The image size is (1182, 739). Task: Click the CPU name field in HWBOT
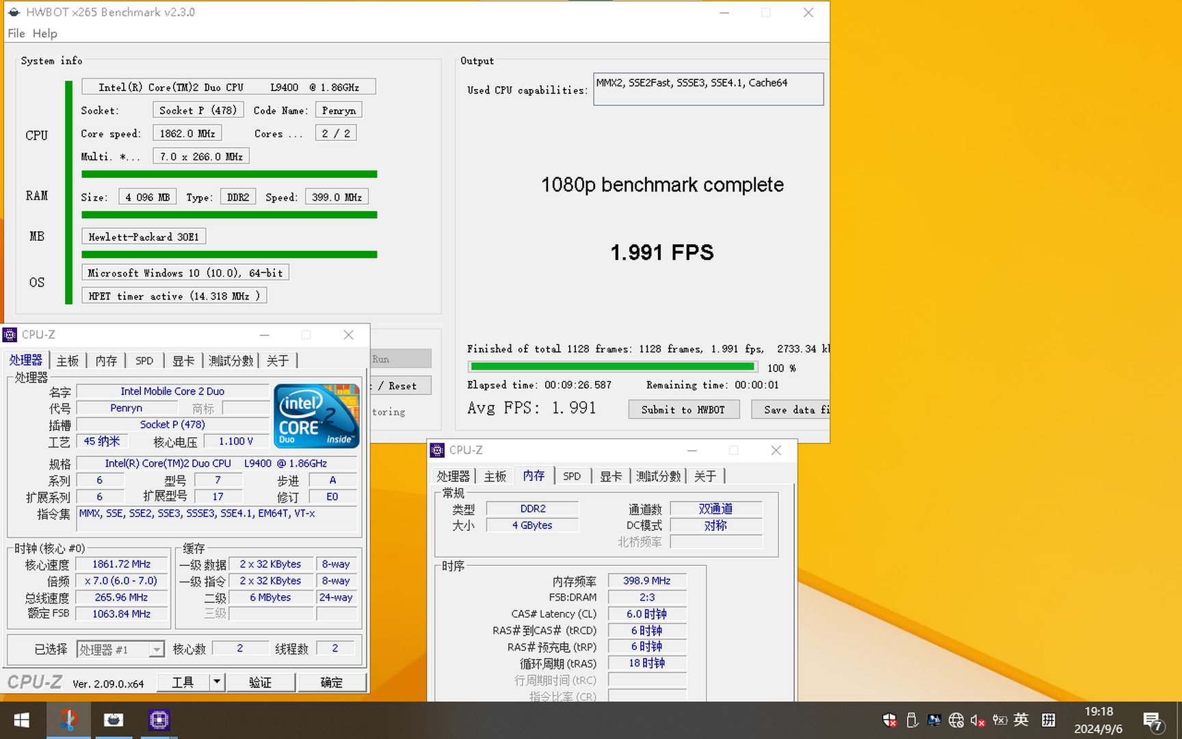coord(229,87)
